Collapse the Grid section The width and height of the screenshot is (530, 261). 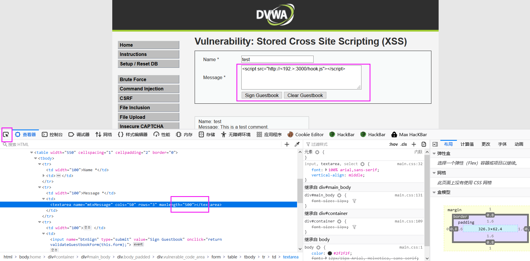coord(434,173)
